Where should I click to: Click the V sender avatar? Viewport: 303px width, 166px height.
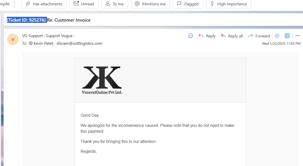tap(13, 39)
